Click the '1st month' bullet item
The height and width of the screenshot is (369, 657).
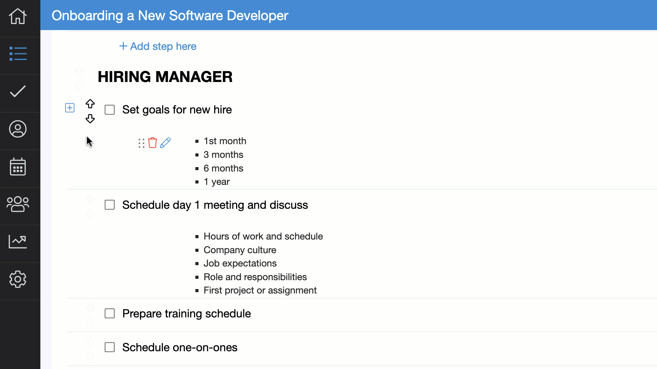(x=225, y=141)
